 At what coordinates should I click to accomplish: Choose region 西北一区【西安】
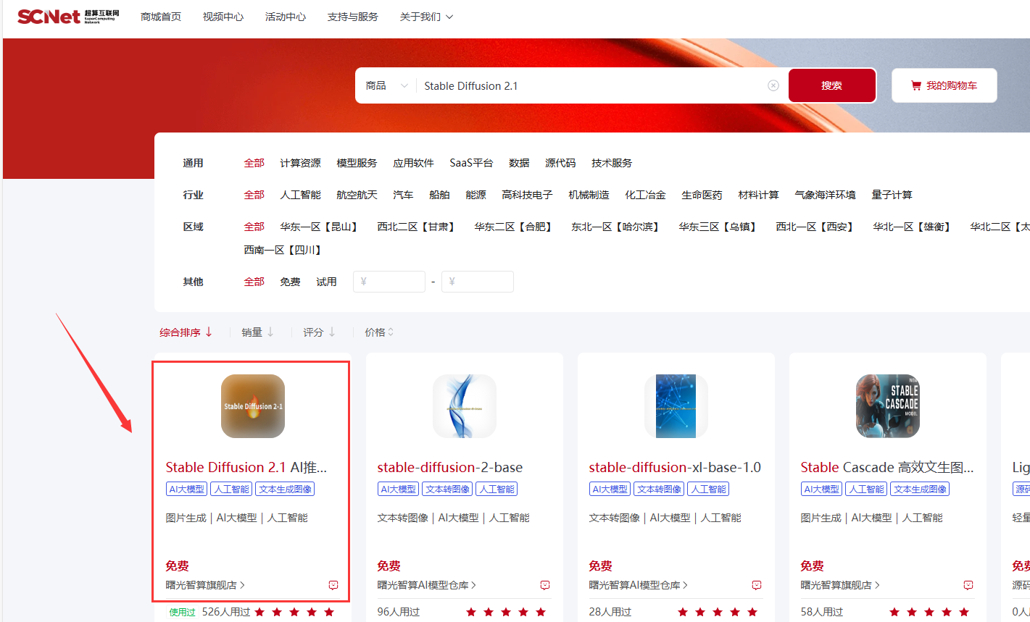(x=816, y=227)
